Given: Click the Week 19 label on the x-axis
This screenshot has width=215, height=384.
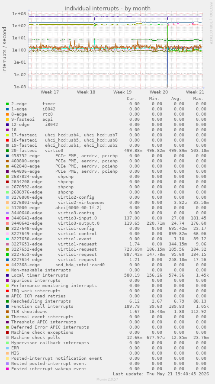Looking at the screenshot, I should coord(122,92).
